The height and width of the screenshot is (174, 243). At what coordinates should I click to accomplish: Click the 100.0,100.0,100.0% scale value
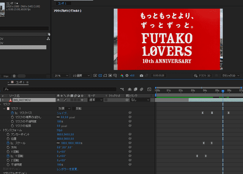click(x=72, y=143)
